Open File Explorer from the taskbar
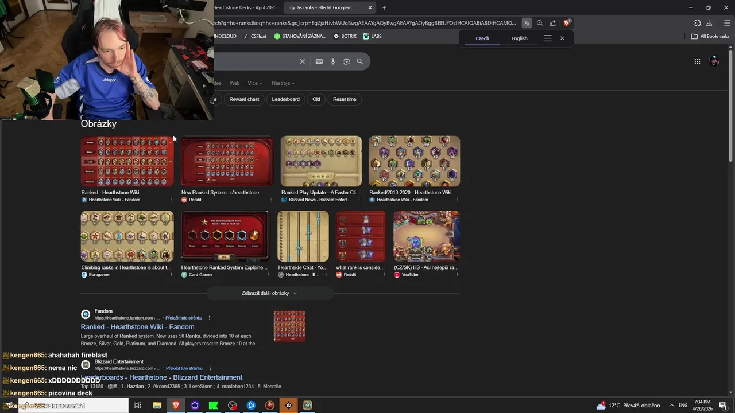The height and width of the screenshot is (413, 735). coord(157,405)
